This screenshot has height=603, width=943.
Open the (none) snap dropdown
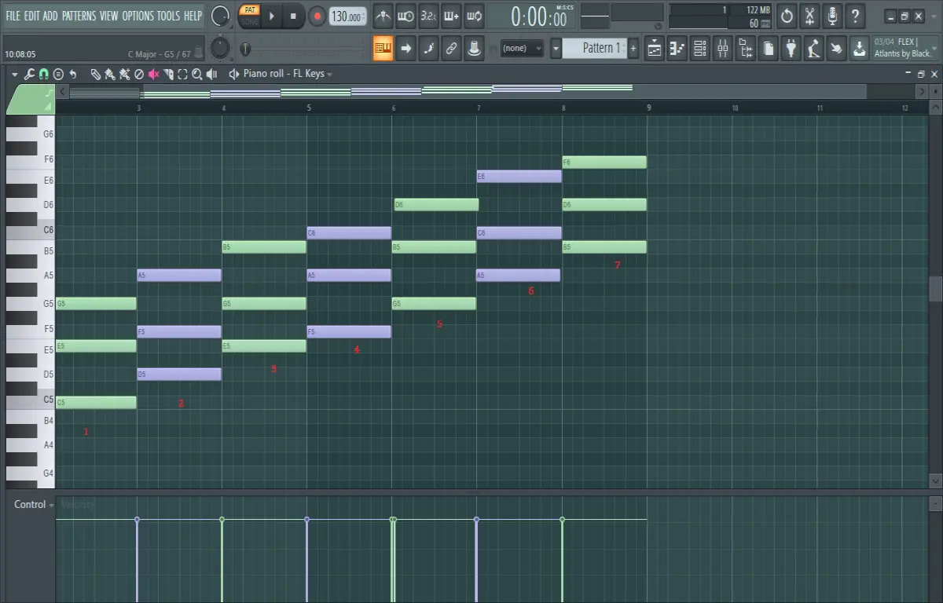pyautogui.click(x=523, y=49)
